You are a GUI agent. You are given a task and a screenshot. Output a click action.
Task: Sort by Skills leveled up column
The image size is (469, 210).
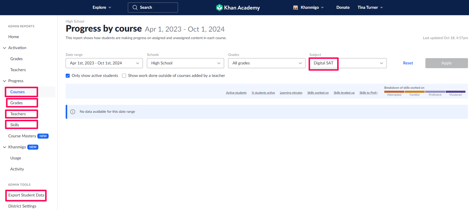pyautogui.click(x=344, y=93)
